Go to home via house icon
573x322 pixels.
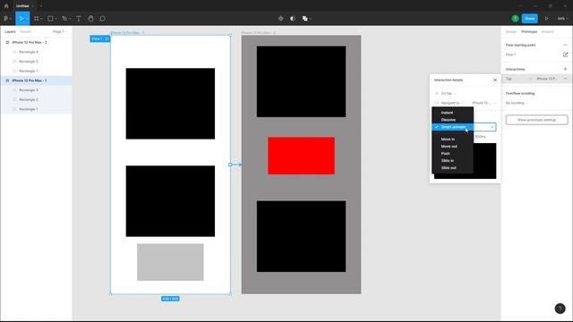pyautogui.click(x=6, y=6)
